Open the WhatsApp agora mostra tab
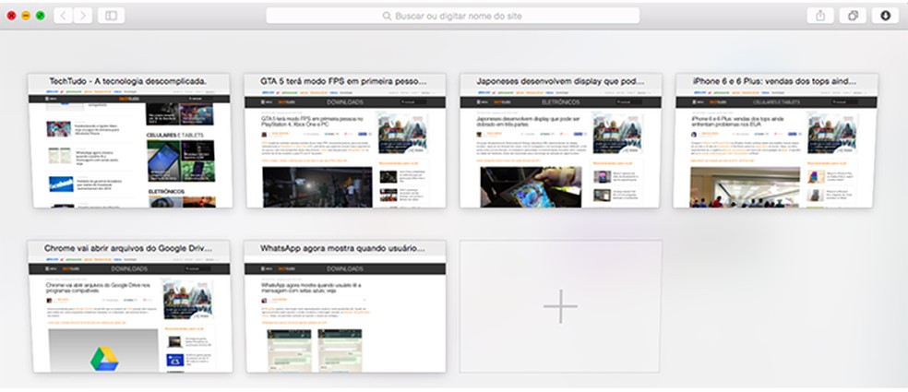908x392 pixels. (x=346, y=306)
